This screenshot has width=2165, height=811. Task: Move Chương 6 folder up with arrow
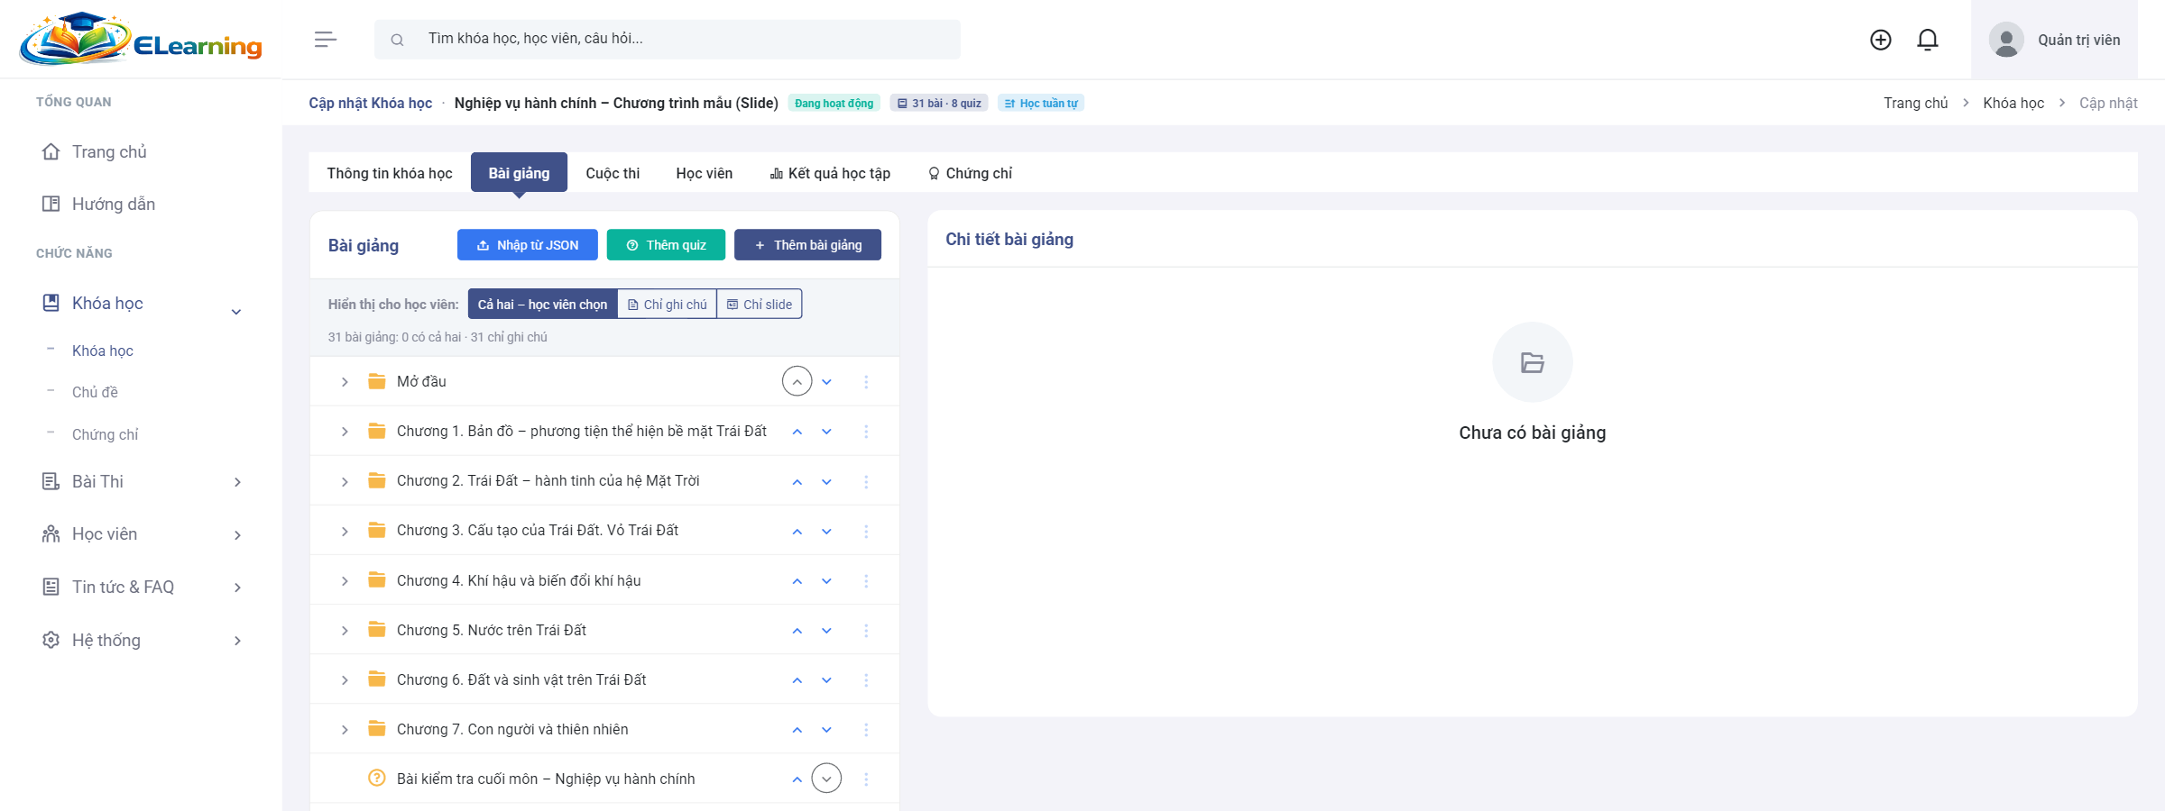(x=797, y=680)
